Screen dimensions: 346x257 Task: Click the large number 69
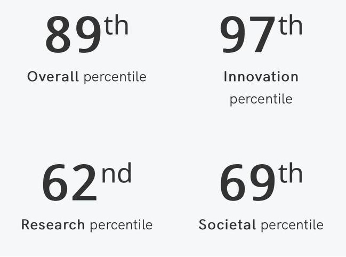pyautogui.click(x=248, y=184)
